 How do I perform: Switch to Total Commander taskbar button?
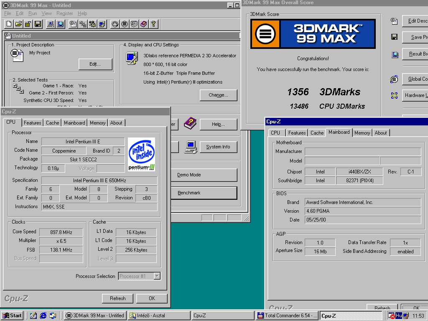[x=288, y=316]
